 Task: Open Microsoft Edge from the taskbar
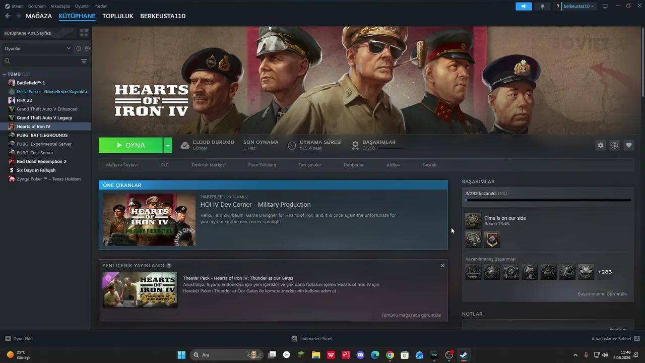point(375,355)
